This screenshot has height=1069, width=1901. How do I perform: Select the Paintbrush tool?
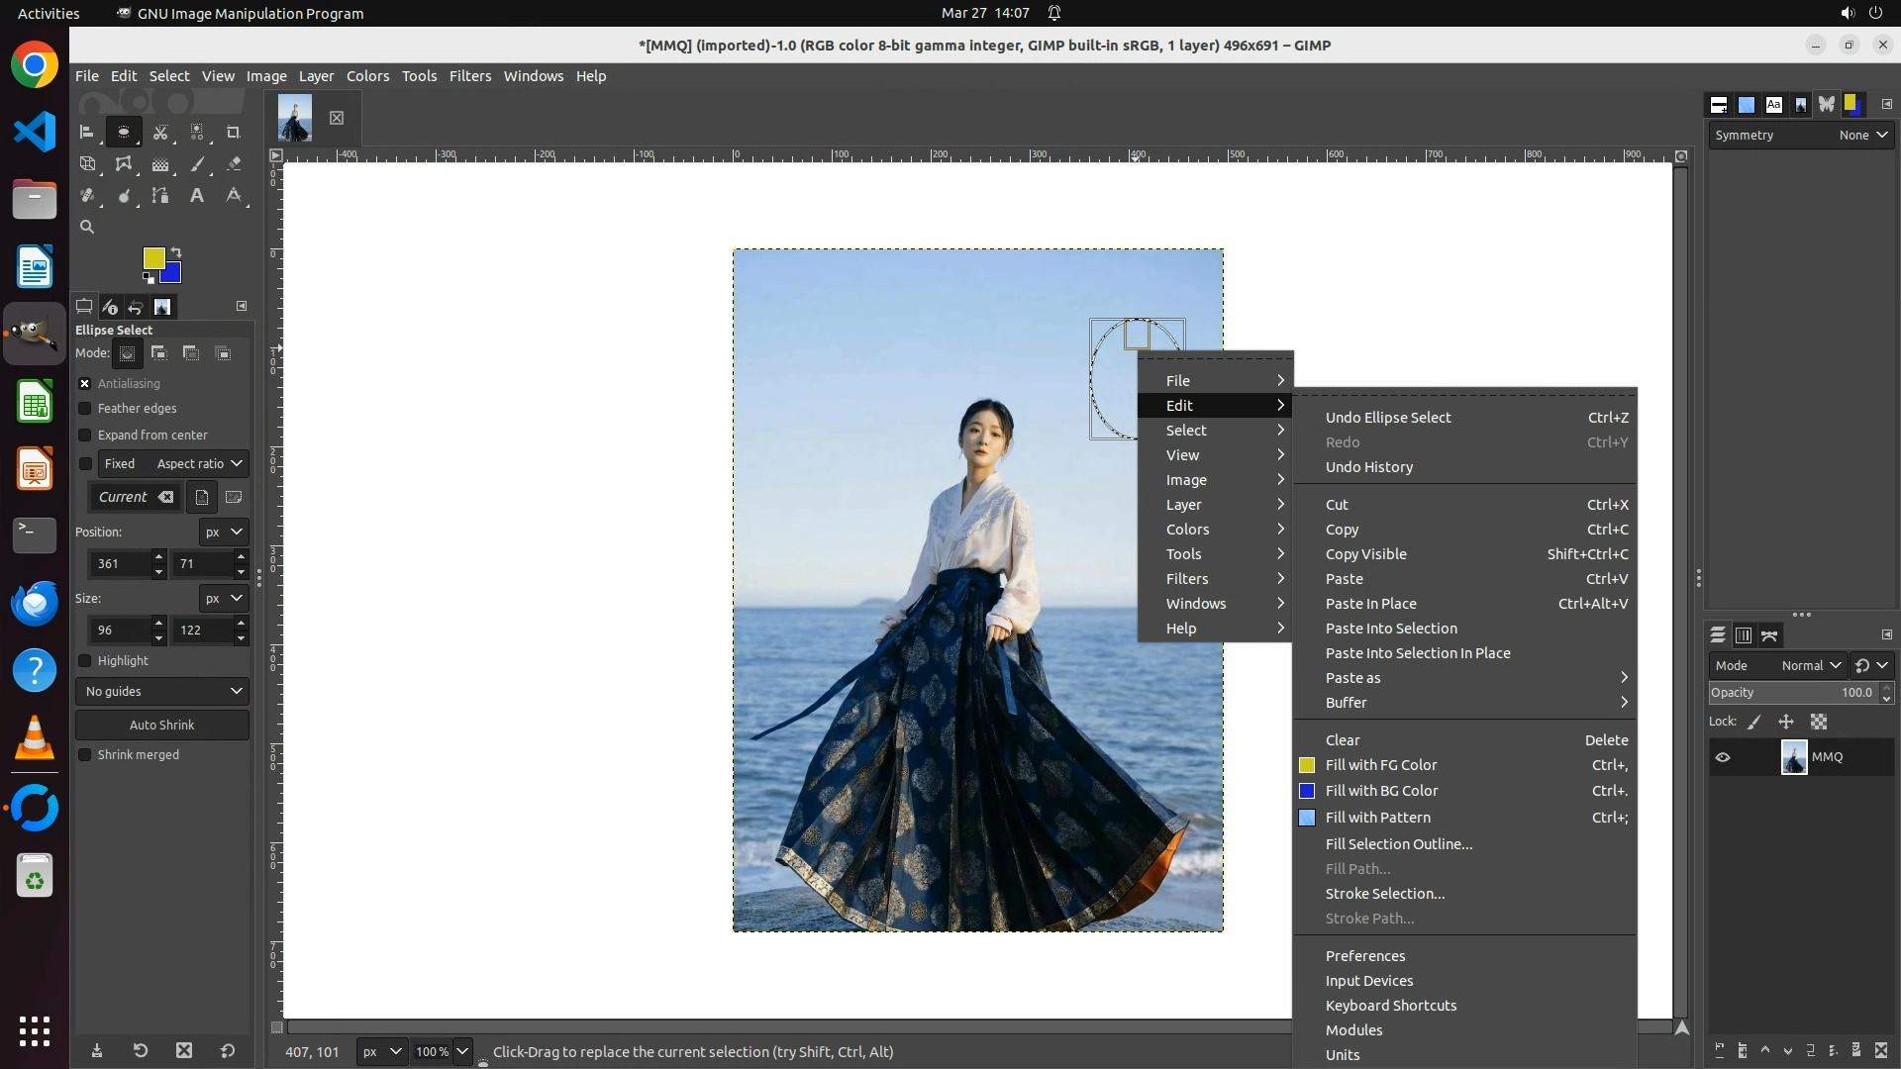point(197,164)
